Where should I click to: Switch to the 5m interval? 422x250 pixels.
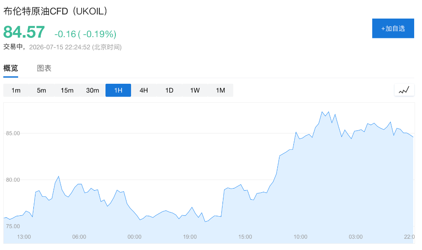42,90
